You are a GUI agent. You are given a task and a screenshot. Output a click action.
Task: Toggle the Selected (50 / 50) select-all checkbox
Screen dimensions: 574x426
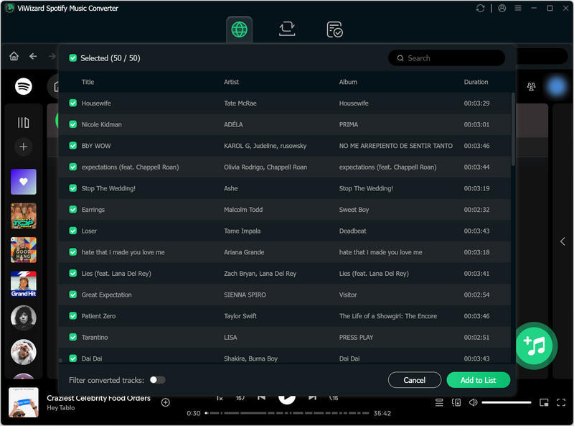(x=73, y=58)
